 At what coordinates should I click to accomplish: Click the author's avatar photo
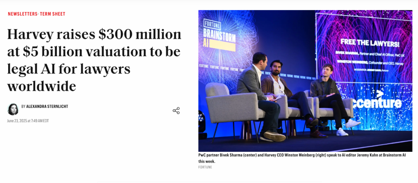pos(13,109)
